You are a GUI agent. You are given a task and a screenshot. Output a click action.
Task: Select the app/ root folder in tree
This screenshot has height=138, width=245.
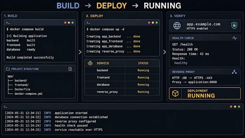click(10, 76)
